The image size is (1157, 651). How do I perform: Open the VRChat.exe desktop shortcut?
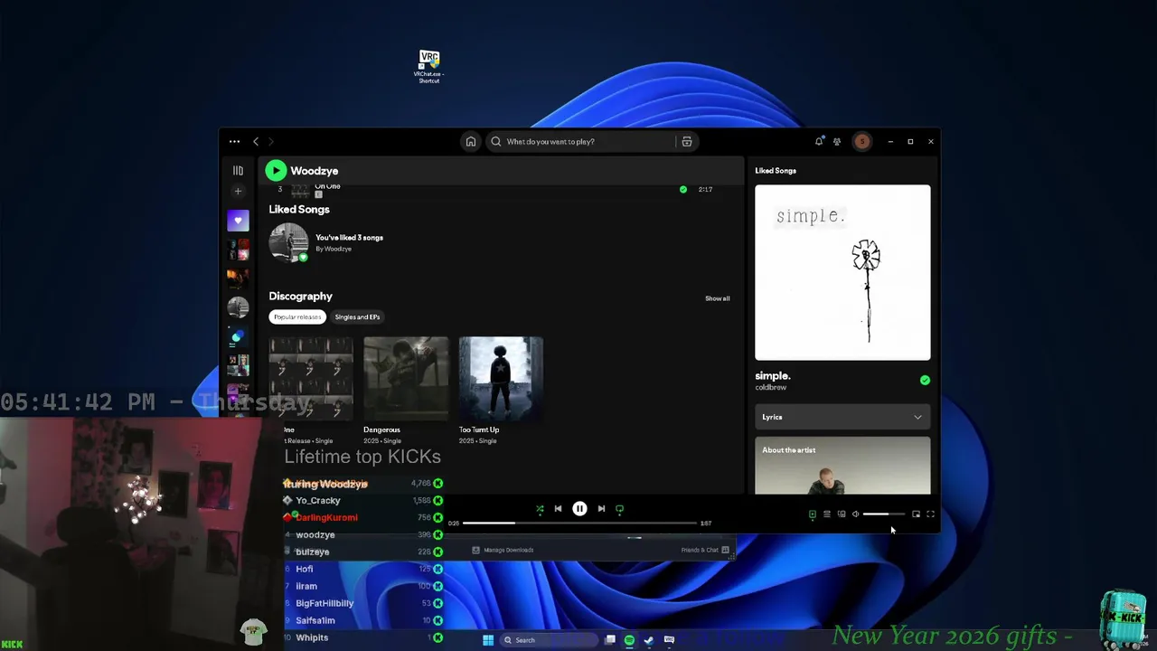tap(429, 67)
